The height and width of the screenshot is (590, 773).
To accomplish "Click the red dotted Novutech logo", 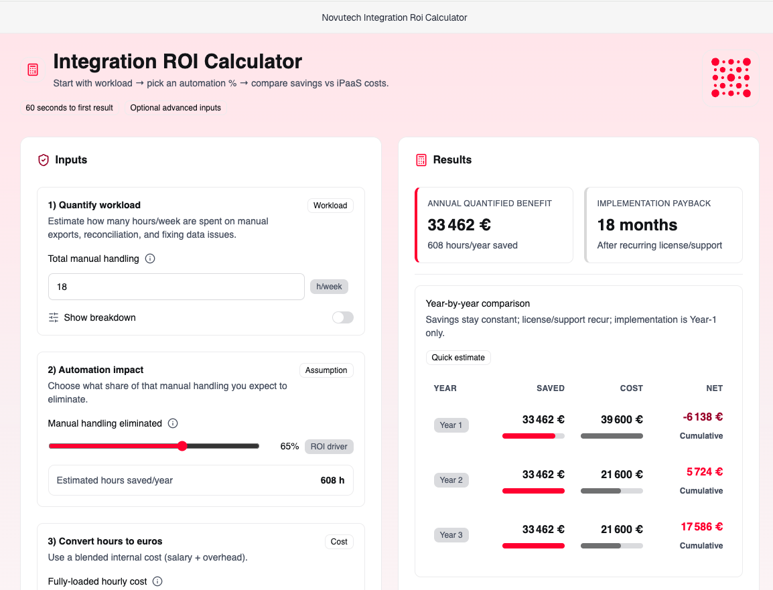I will pyautogui.click(x=731, y=78).
